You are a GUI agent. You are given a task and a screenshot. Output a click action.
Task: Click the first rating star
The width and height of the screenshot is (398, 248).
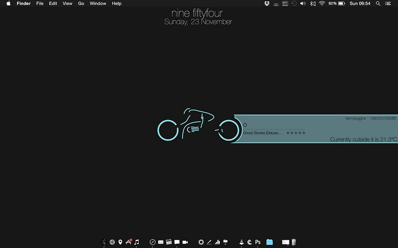tap(288, 133)
